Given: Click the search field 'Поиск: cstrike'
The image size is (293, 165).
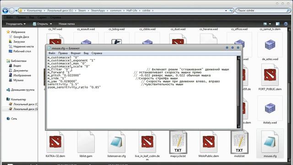Looking at the screenshot, I should [x=261, y=11].
